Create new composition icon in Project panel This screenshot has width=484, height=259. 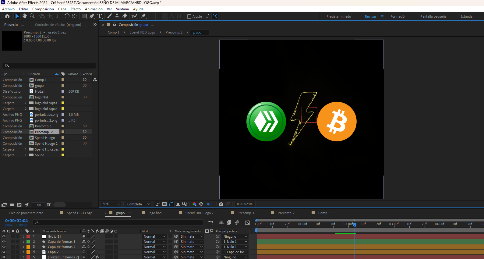pos(19,205)
